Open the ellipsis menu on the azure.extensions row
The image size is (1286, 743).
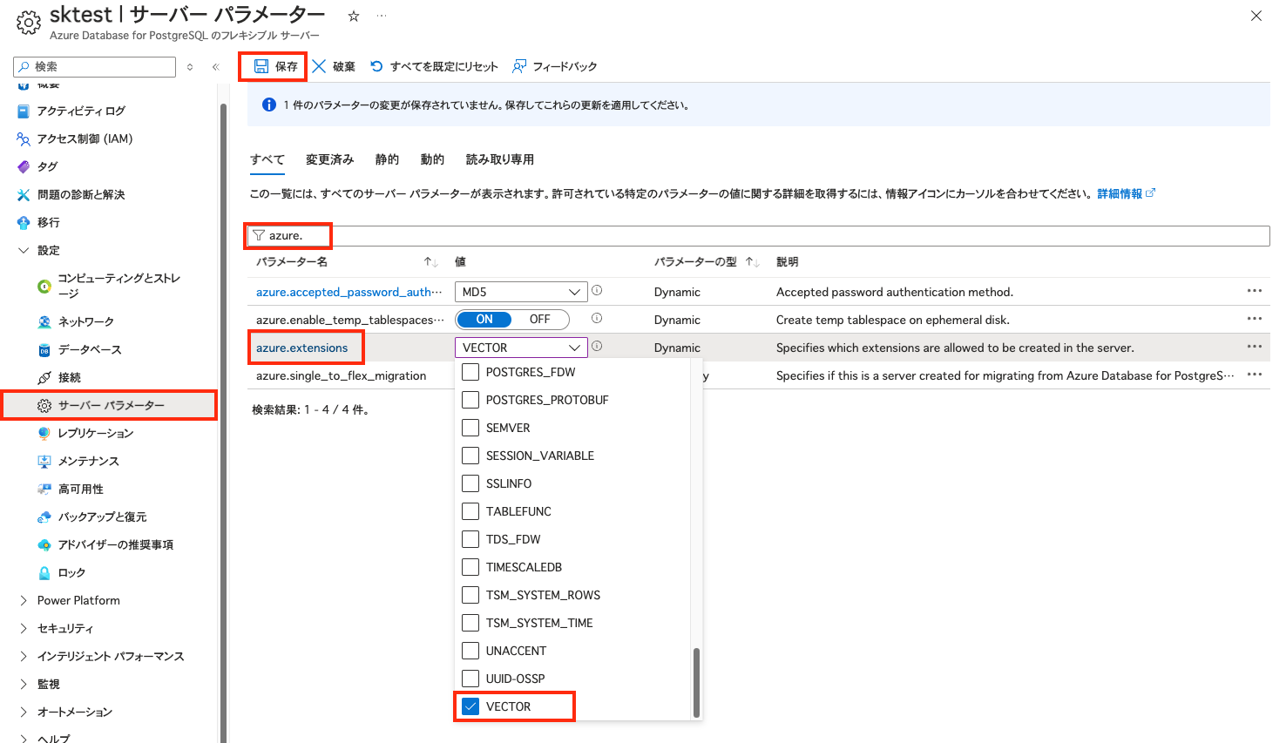[1255, 347]
